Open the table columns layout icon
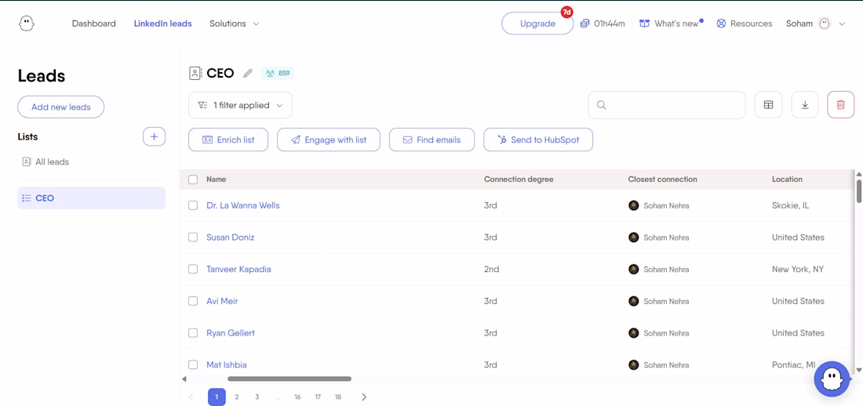The image size is (863, 406). coord(768,105)
